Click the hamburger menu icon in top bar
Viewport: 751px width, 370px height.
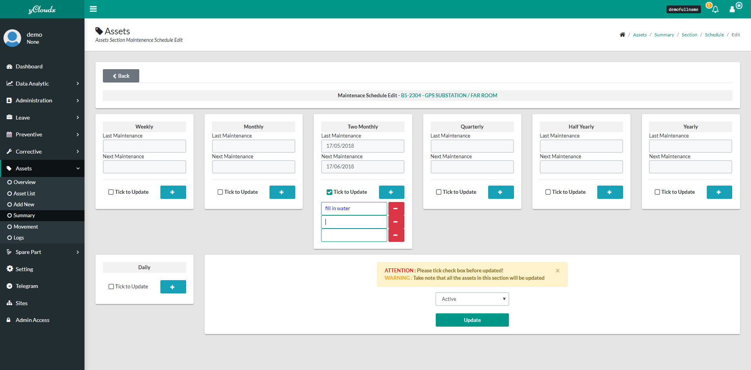93,9
